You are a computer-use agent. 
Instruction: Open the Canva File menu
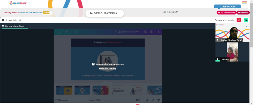click(67, 32)
